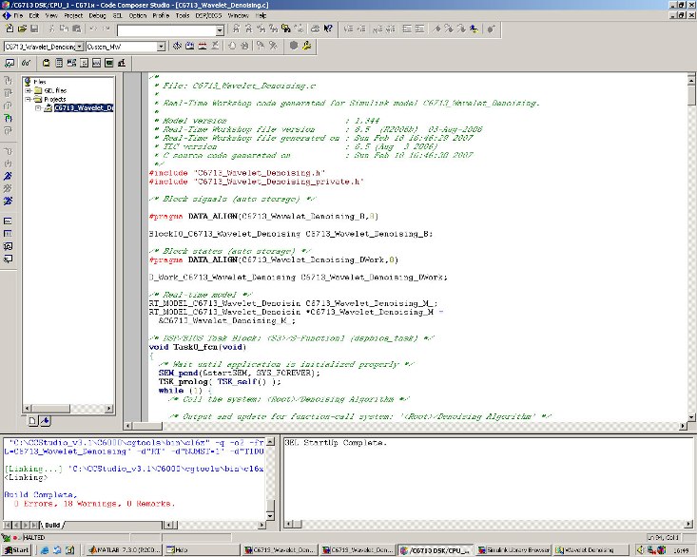The width and height of the screenshot is (697, 557).
Task: Click the stop hexagon icon
Action: (x=294, y=46)
